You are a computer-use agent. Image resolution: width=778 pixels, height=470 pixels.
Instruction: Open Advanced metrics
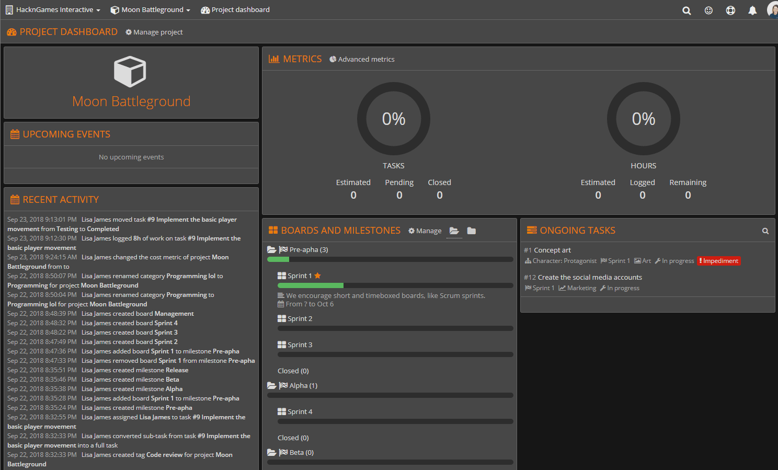tap(362, 60)
